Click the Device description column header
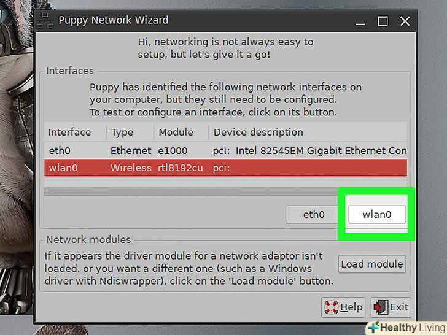 (x=308, y=132)
